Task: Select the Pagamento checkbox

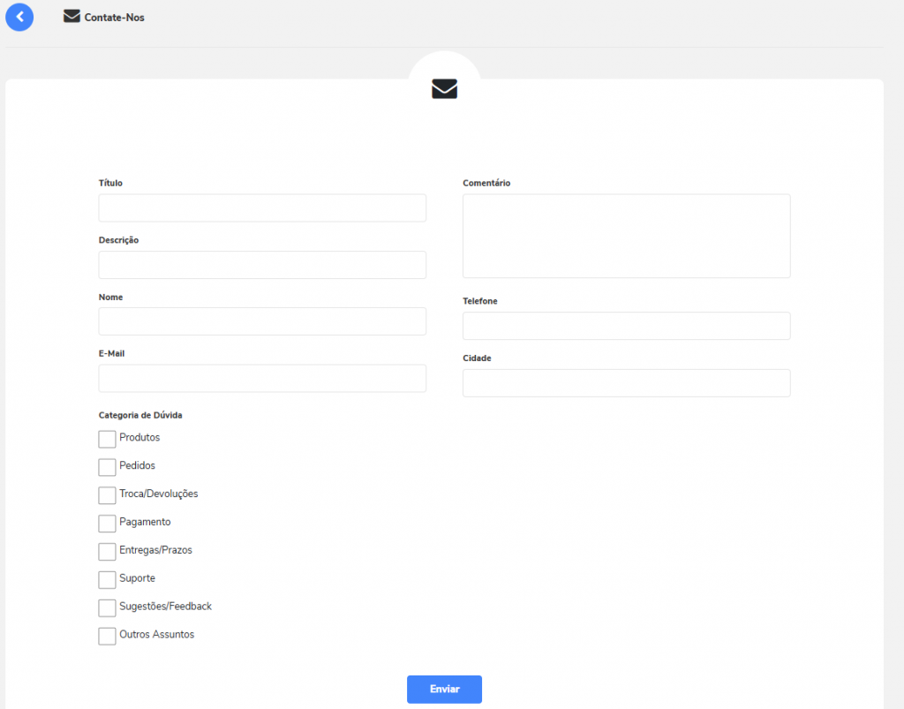Action: coord(107,524)
